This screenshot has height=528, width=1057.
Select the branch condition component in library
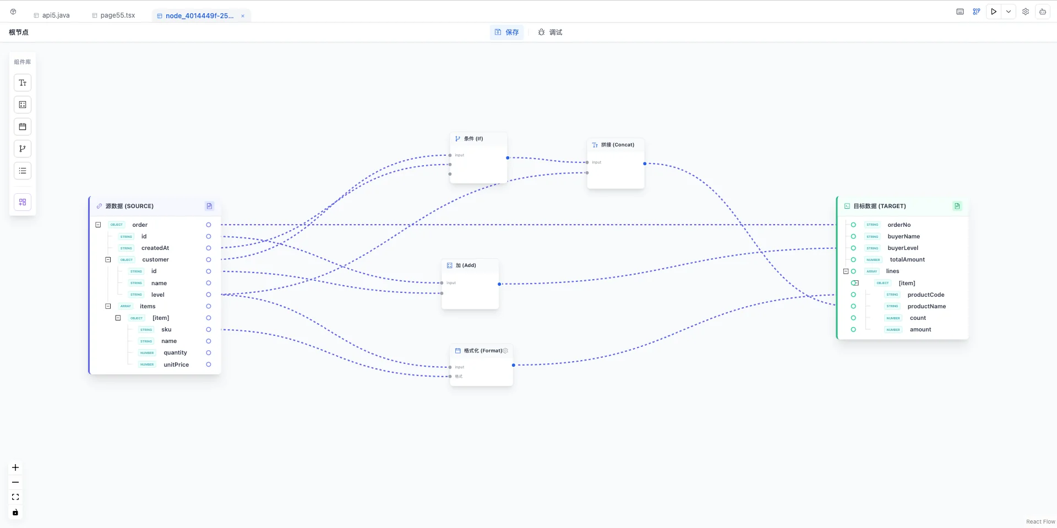tap(23, 149)
